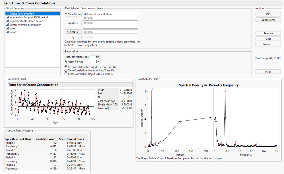284x174 pixels.
Task: Click the Recall action button
Action: tap(268, 39)
